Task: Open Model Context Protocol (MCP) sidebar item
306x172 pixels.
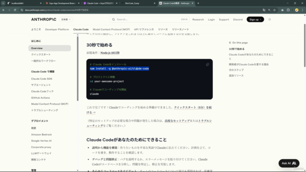Action: click(50, 104)
